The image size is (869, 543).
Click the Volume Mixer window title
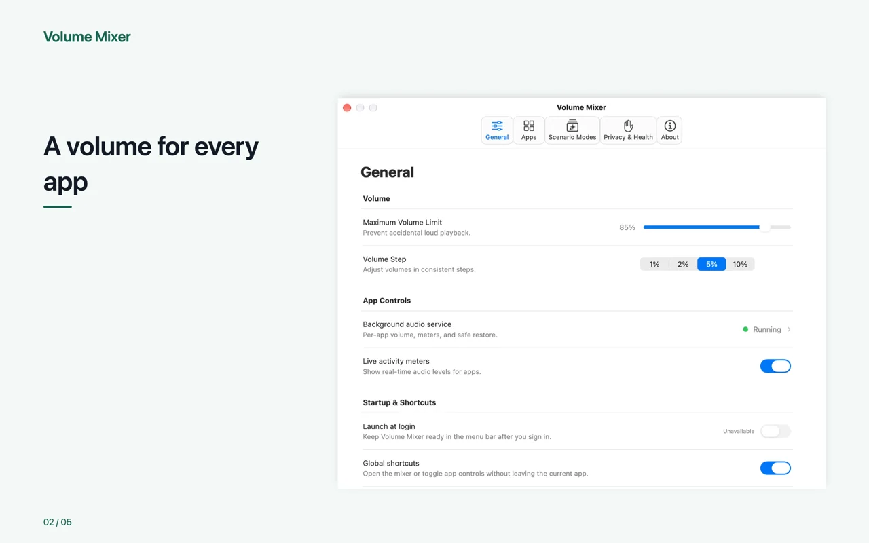click(581, 107)
